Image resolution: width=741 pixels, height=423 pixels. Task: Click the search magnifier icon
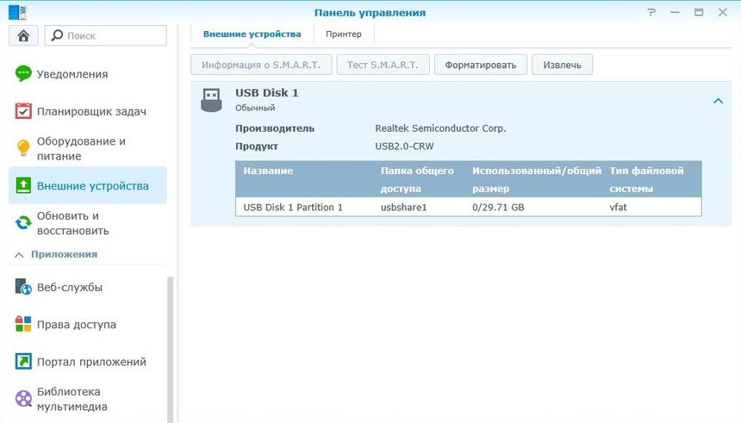tap(57, 35)
